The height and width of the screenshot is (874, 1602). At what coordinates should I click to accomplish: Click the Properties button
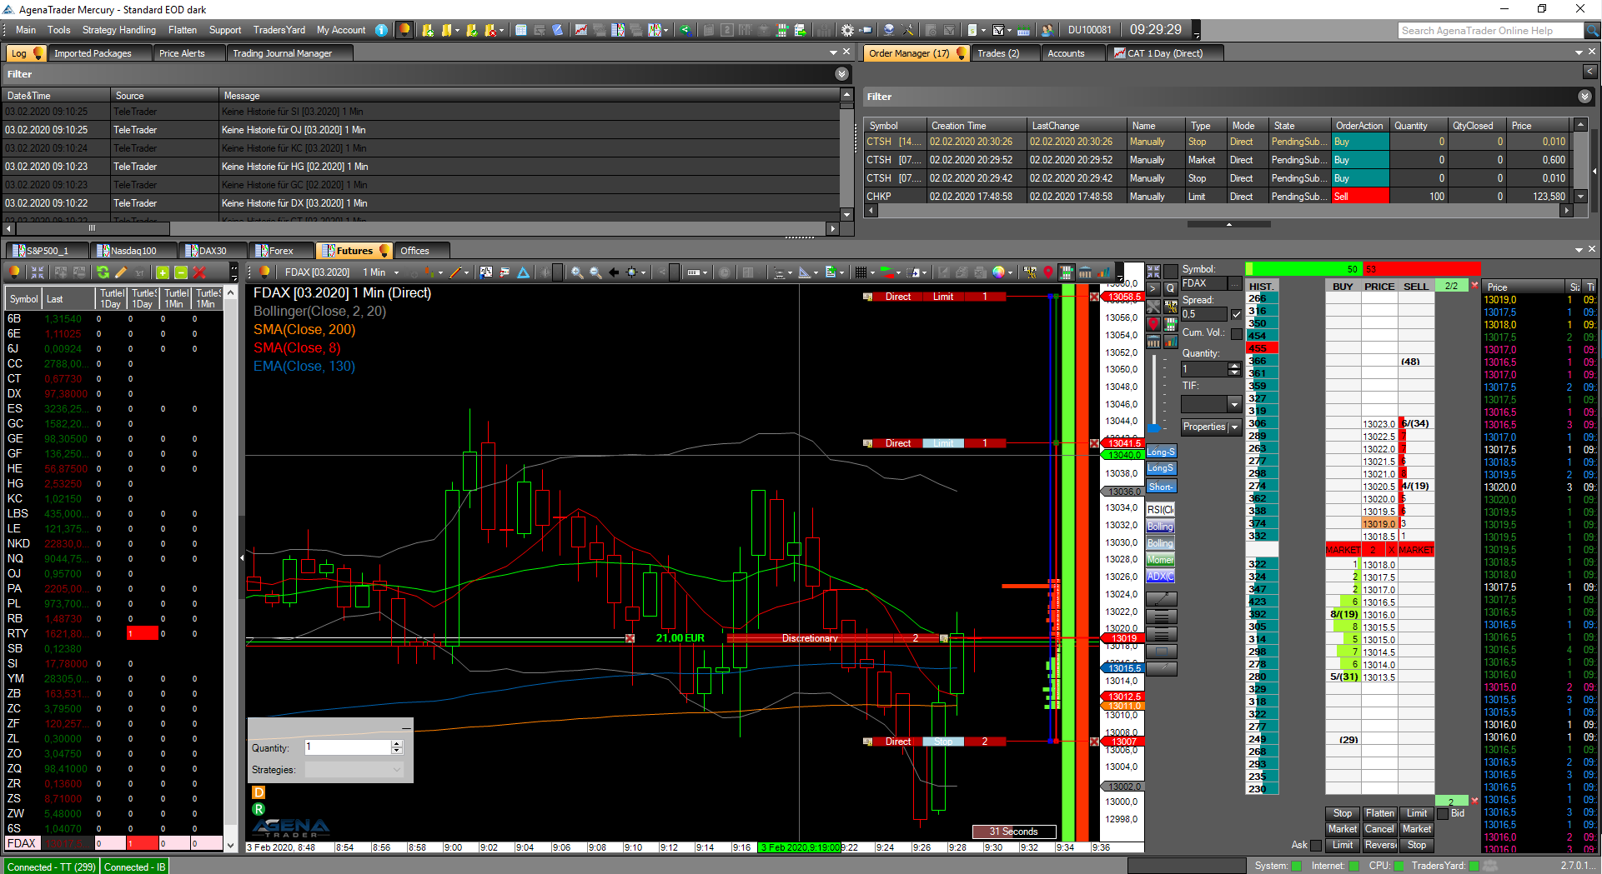coord(1204,427)
